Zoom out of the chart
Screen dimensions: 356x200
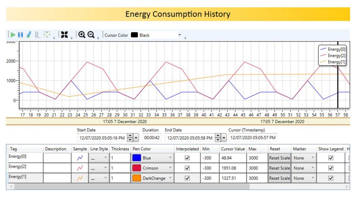91,35
